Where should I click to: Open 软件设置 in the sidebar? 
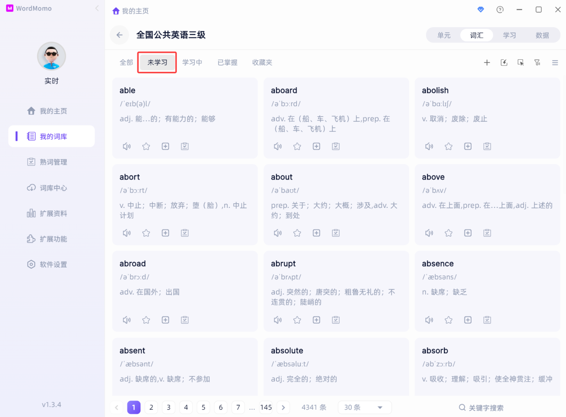[x=52, y=265]
